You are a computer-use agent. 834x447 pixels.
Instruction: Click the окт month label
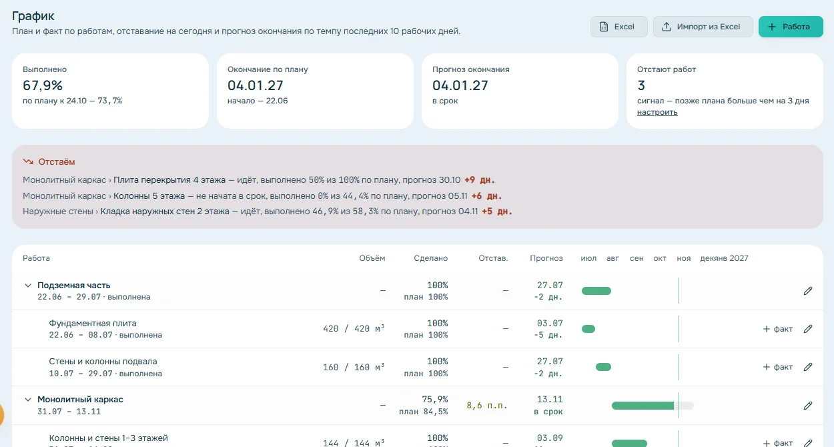(660, 258)
